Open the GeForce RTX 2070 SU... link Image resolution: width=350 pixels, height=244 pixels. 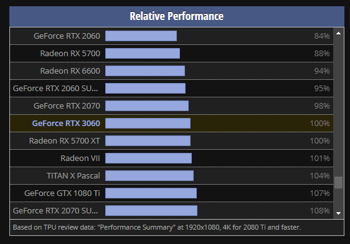pos(55,210)
